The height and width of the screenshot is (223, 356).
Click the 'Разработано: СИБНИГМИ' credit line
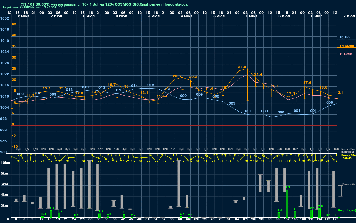[34, 8]
